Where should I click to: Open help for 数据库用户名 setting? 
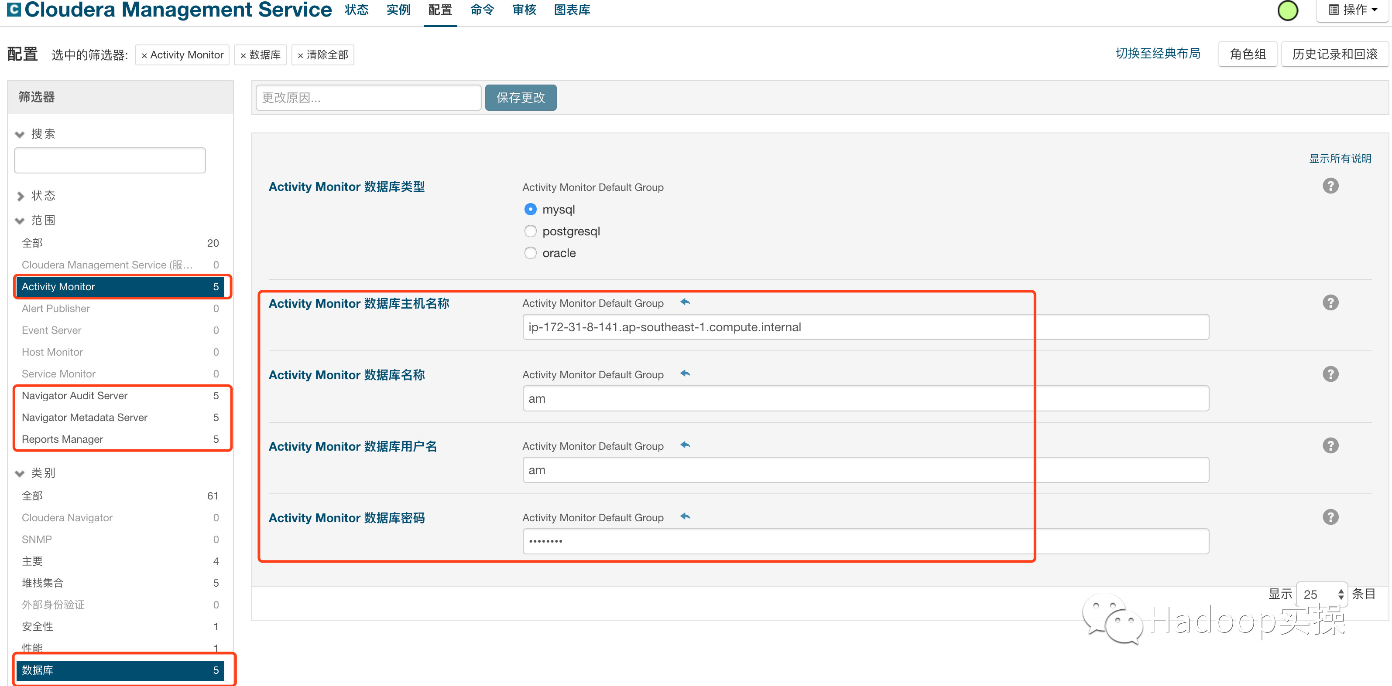(x=1330, y=446)
